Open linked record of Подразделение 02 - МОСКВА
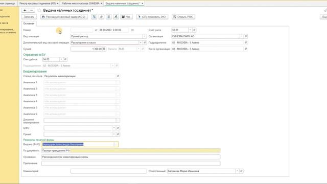This screenshot has width=327, height=184. (246, 42)
